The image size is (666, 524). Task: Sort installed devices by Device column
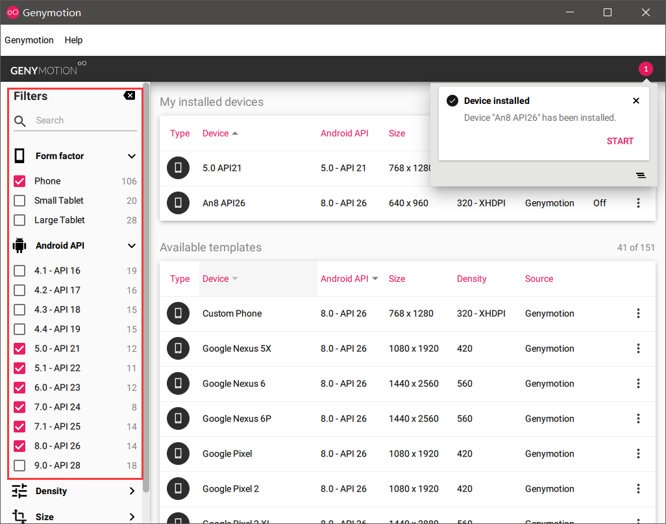[x=220, y=134]
